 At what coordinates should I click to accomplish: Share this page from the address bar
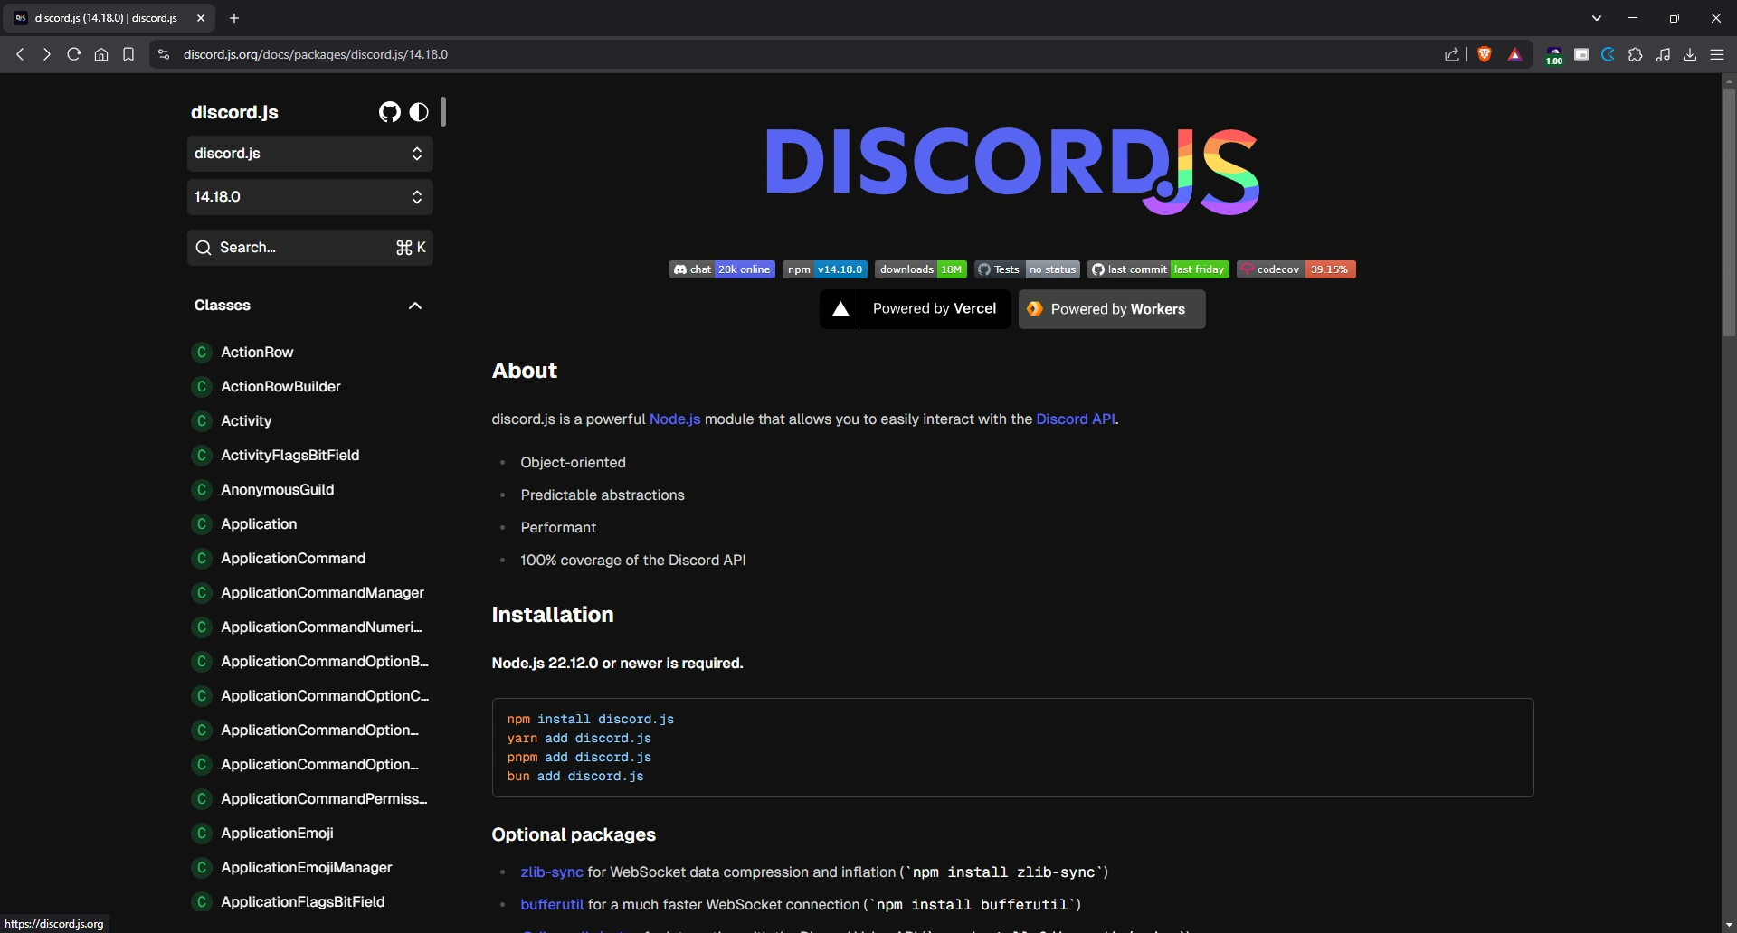tap(1452, 54)
